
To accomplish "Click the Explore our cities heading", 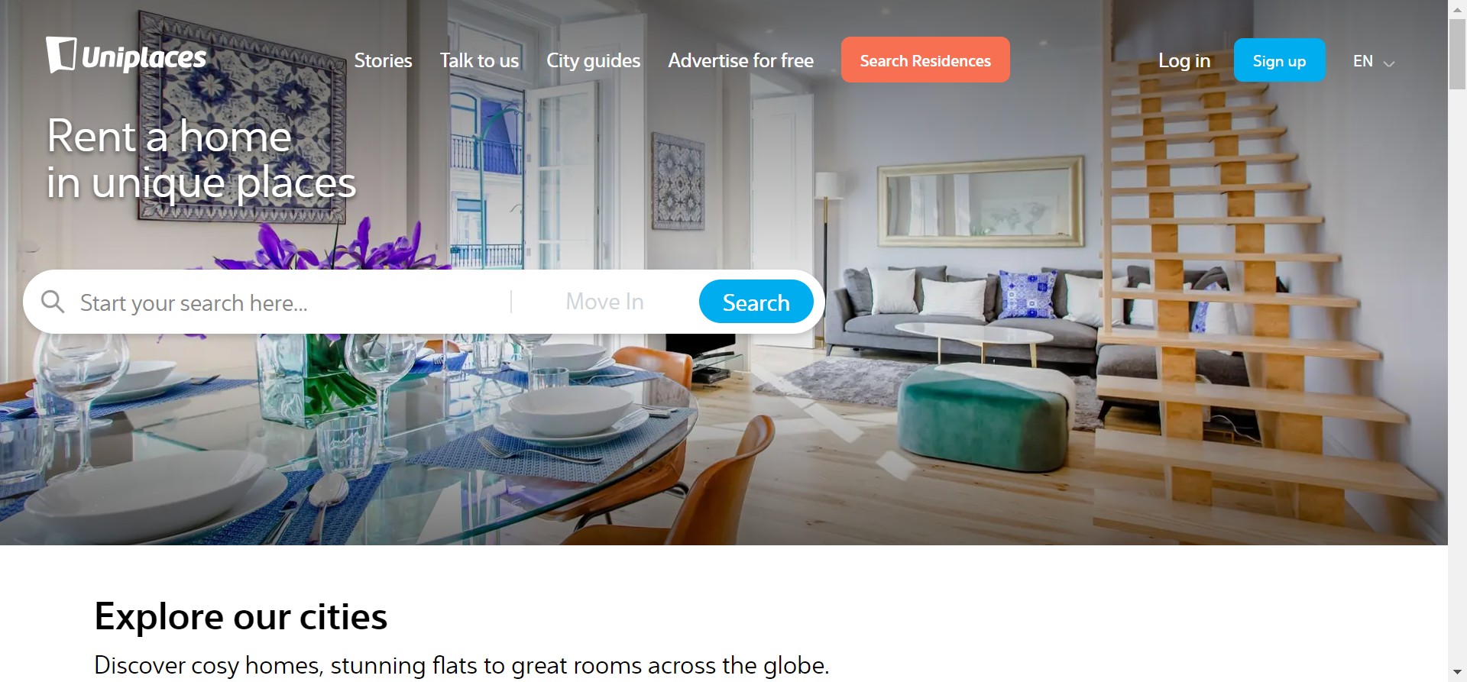I will coord(241,616).
